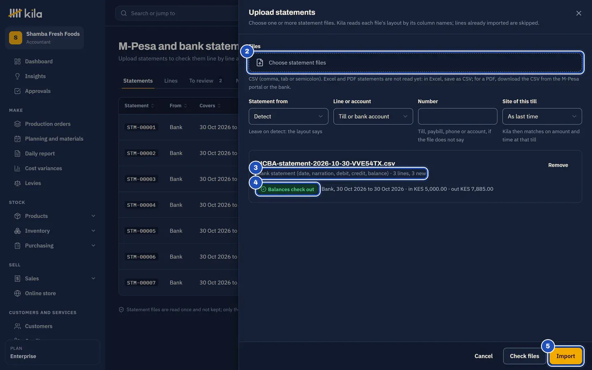Open the To review tab
592x370 pixels.
click(x=206, y=81)
